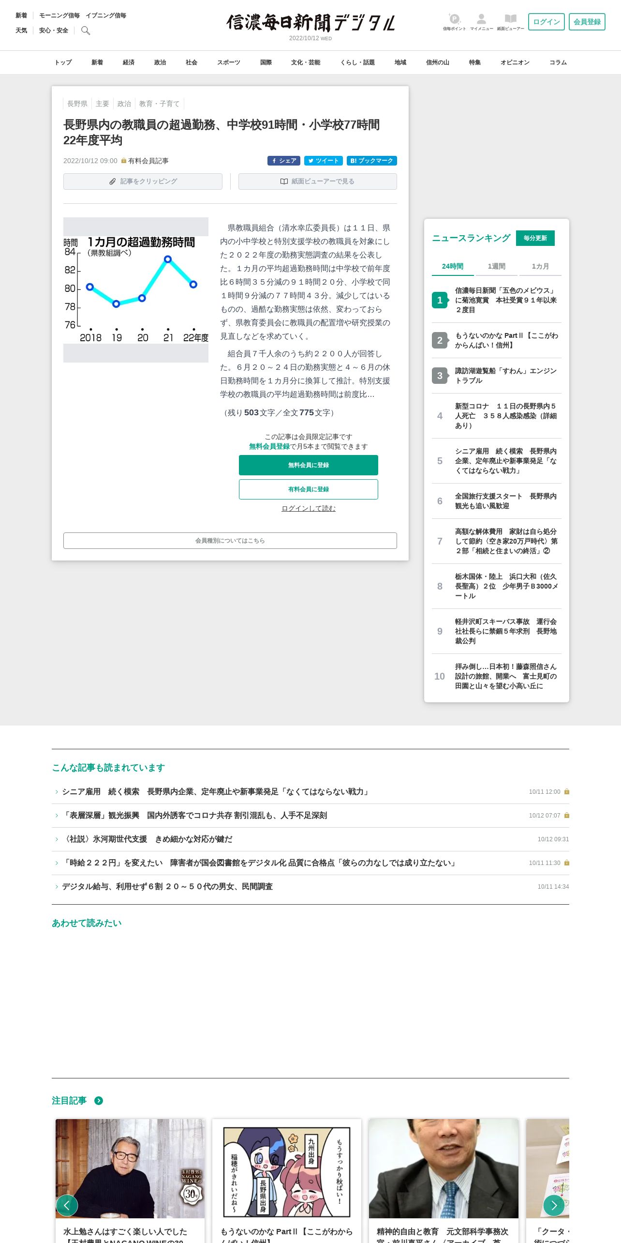Open the オピニオン navigation item
Screen dimensions: 621x1243
pos(515,62)
